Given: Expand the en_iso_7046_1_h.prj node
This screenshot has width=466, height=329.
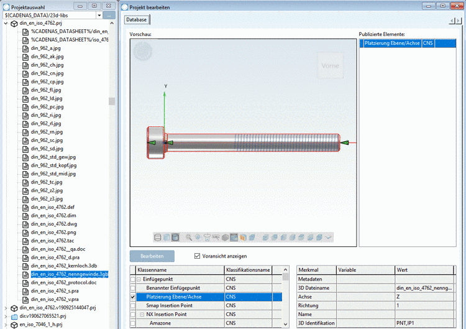Looking at the screenshot, I should (6, 325).
